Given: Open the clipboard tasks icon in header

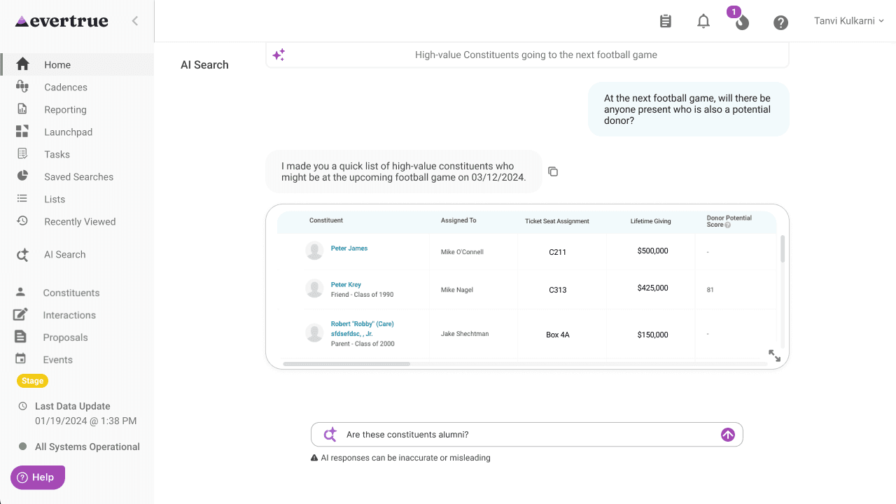Looking at the screenshot, I should coord(666,22).
